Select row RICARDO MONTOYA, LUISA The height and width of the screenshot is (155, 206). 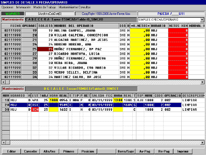[103, 54]
